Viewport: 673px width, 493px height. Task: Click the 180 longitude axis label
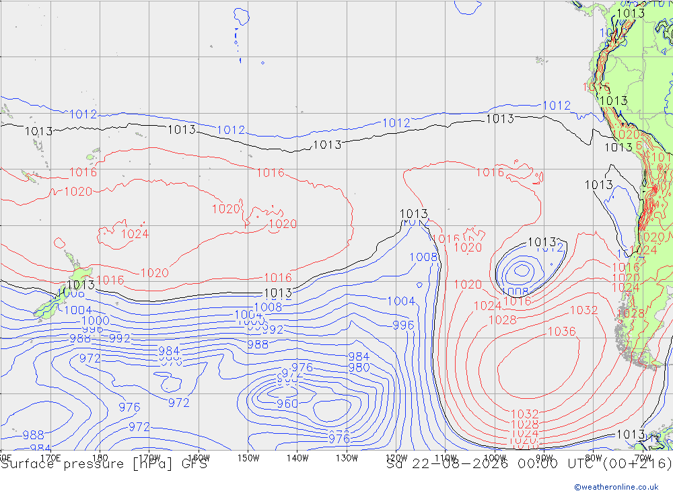[100, 458]
